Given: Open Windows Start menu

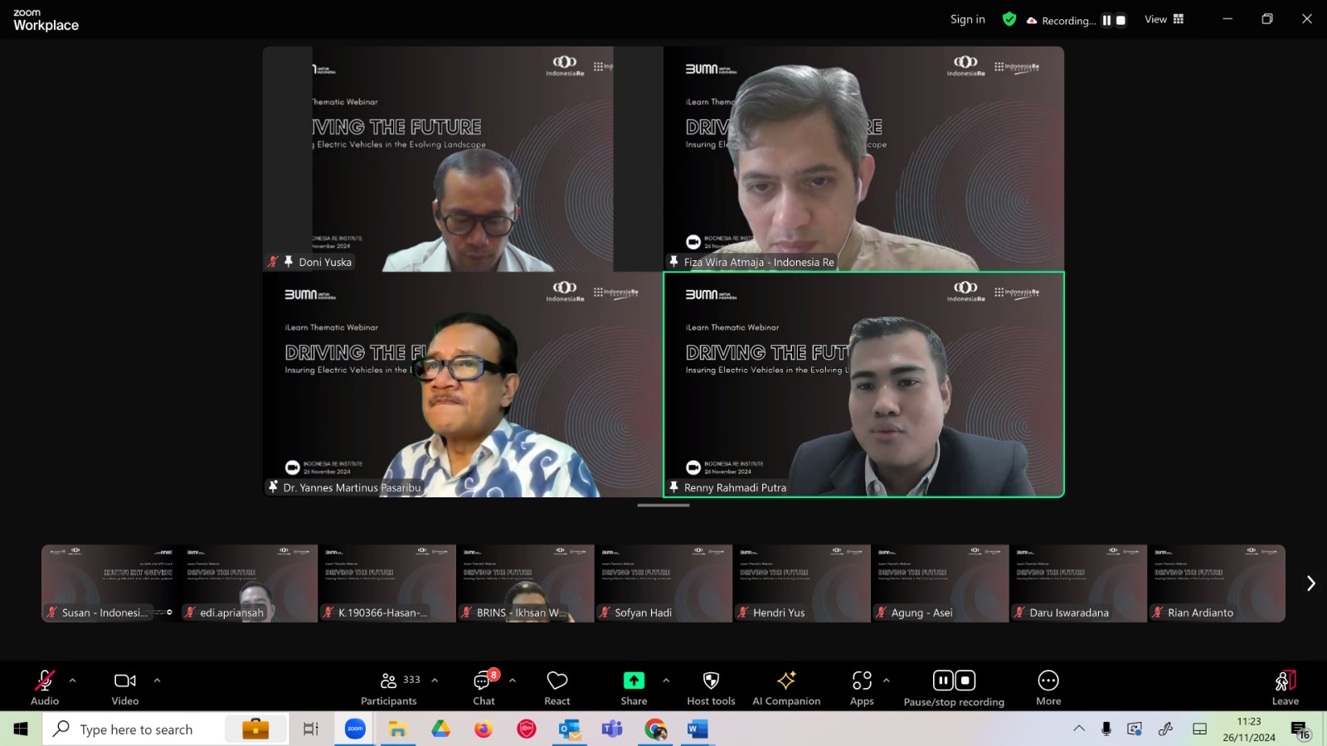Looking at the screenshot, I should pos(21,729).
